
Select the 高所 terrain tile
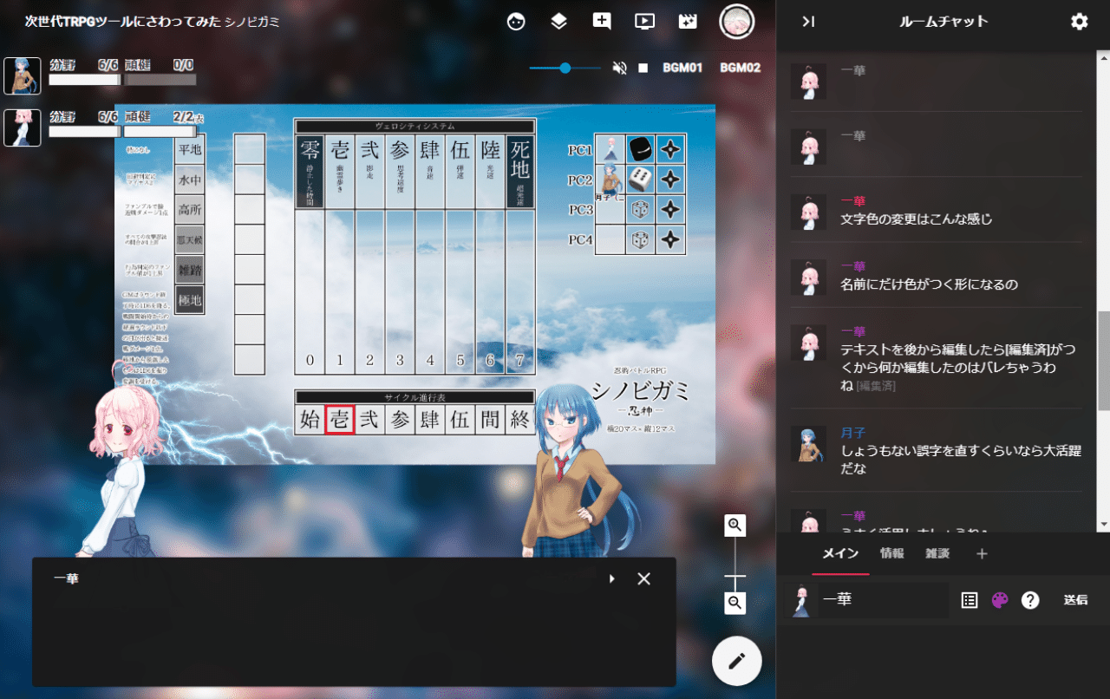pos(190,210)
